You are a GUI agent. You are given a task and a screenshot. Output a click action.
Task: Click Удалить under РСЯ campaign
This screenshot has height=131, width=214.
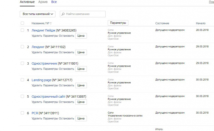tap(37, 119)
